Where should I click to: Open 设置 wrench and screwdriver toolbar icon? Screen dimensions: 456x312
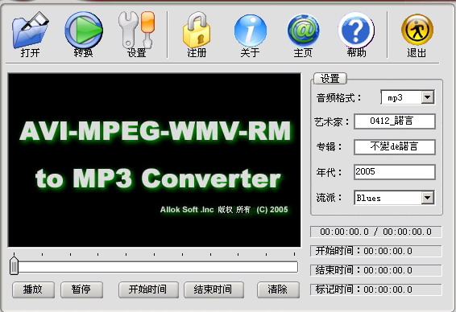point(137,30)
